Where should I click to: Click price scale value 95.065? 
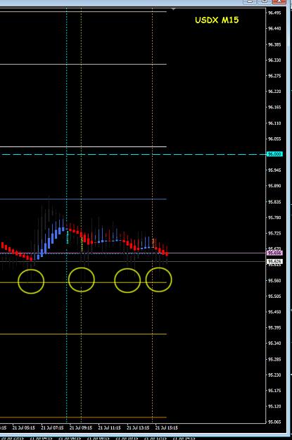pos(274,422)
